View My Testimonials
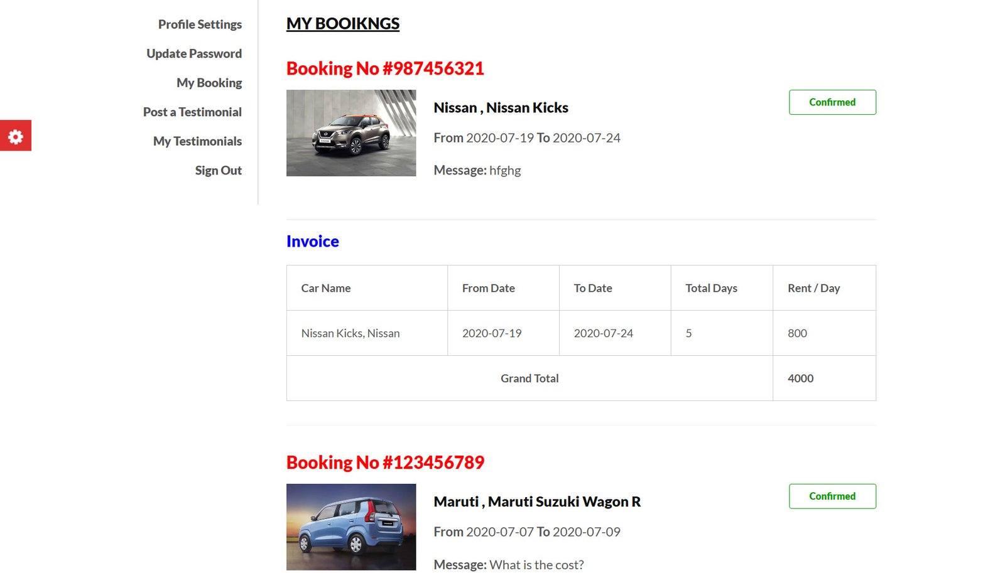This screenshot has height=573, width=1005. pyautogui.click(x=197, y=141)
